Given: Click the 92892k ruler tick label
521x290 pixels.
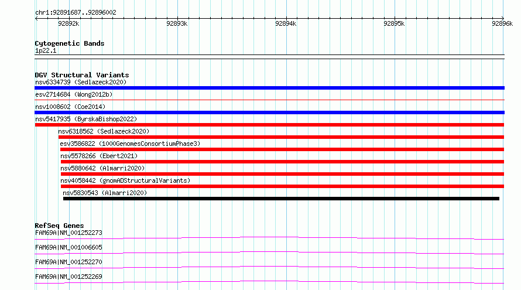Looking at the screenshot, I should click(68, 23).
